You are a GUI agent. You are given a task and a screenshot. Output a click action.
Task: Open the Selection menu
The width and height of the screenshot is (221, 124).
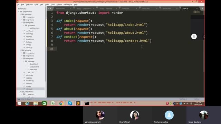point(29,4)
